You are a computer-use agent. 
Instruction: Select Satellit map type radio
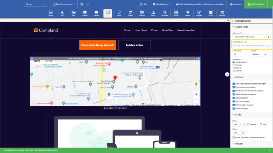[234, 71]
